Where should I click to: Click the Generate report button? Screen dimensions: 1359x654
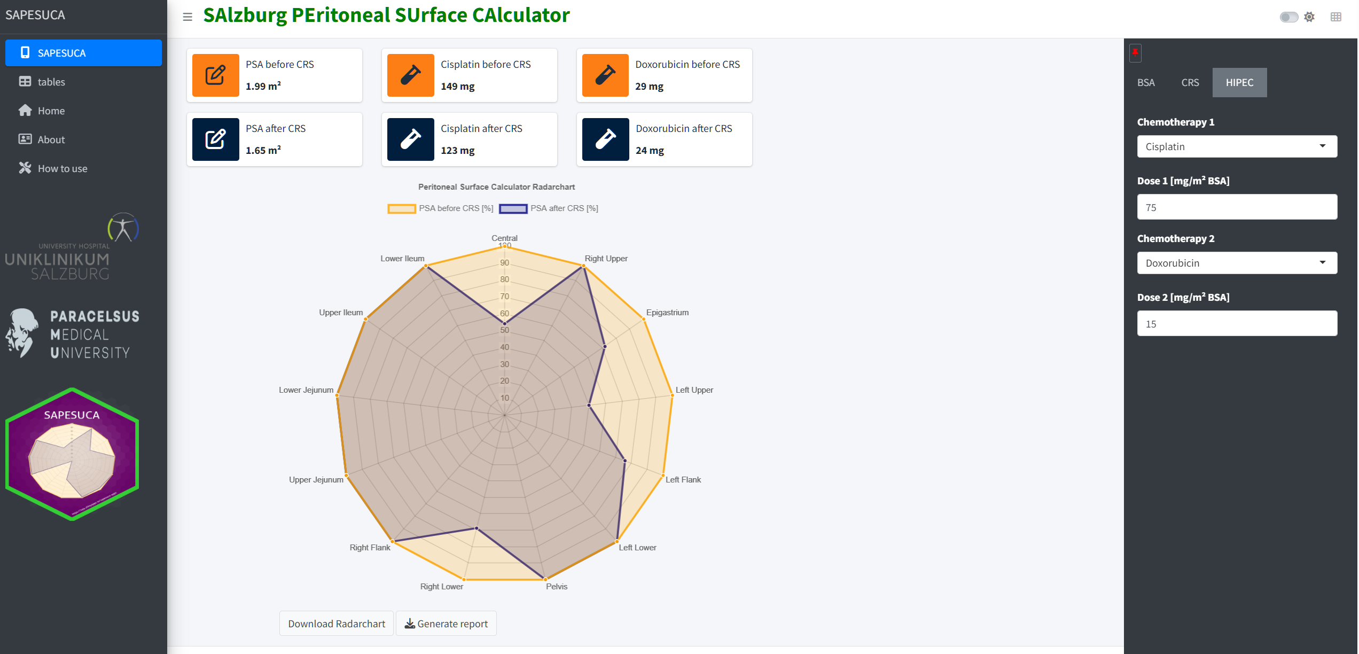446,624
